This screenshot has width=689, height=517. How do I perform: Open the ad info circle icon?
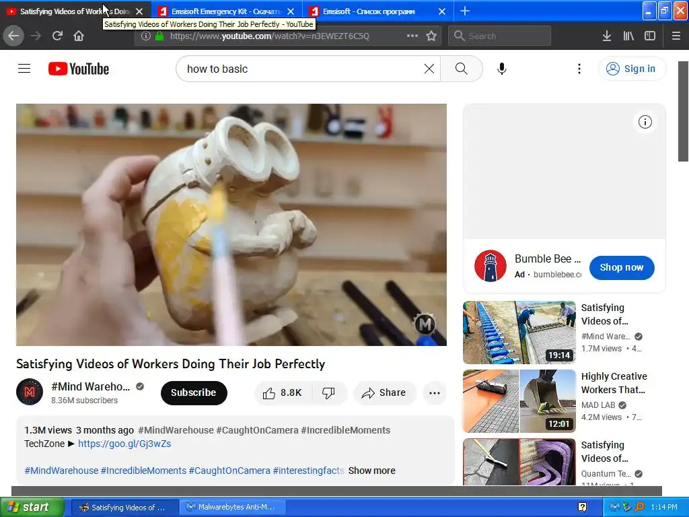point(645,122)
